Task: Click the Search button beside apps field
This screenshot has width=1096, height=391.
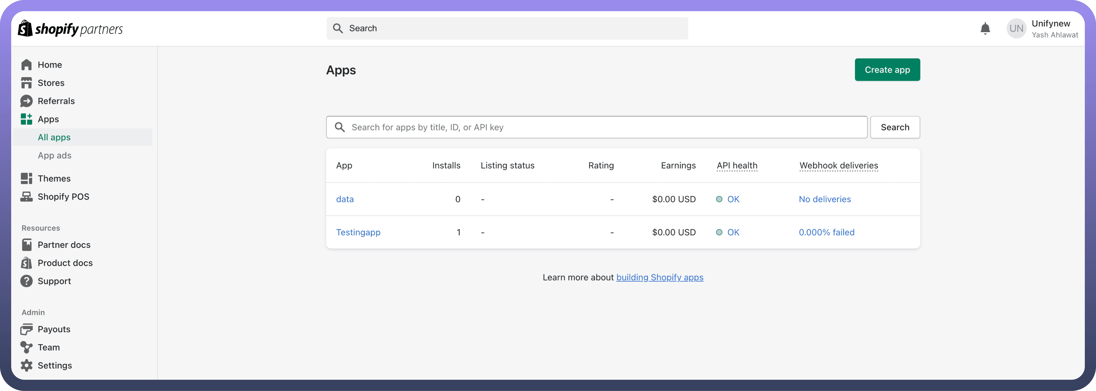Action: click(895, 127)
